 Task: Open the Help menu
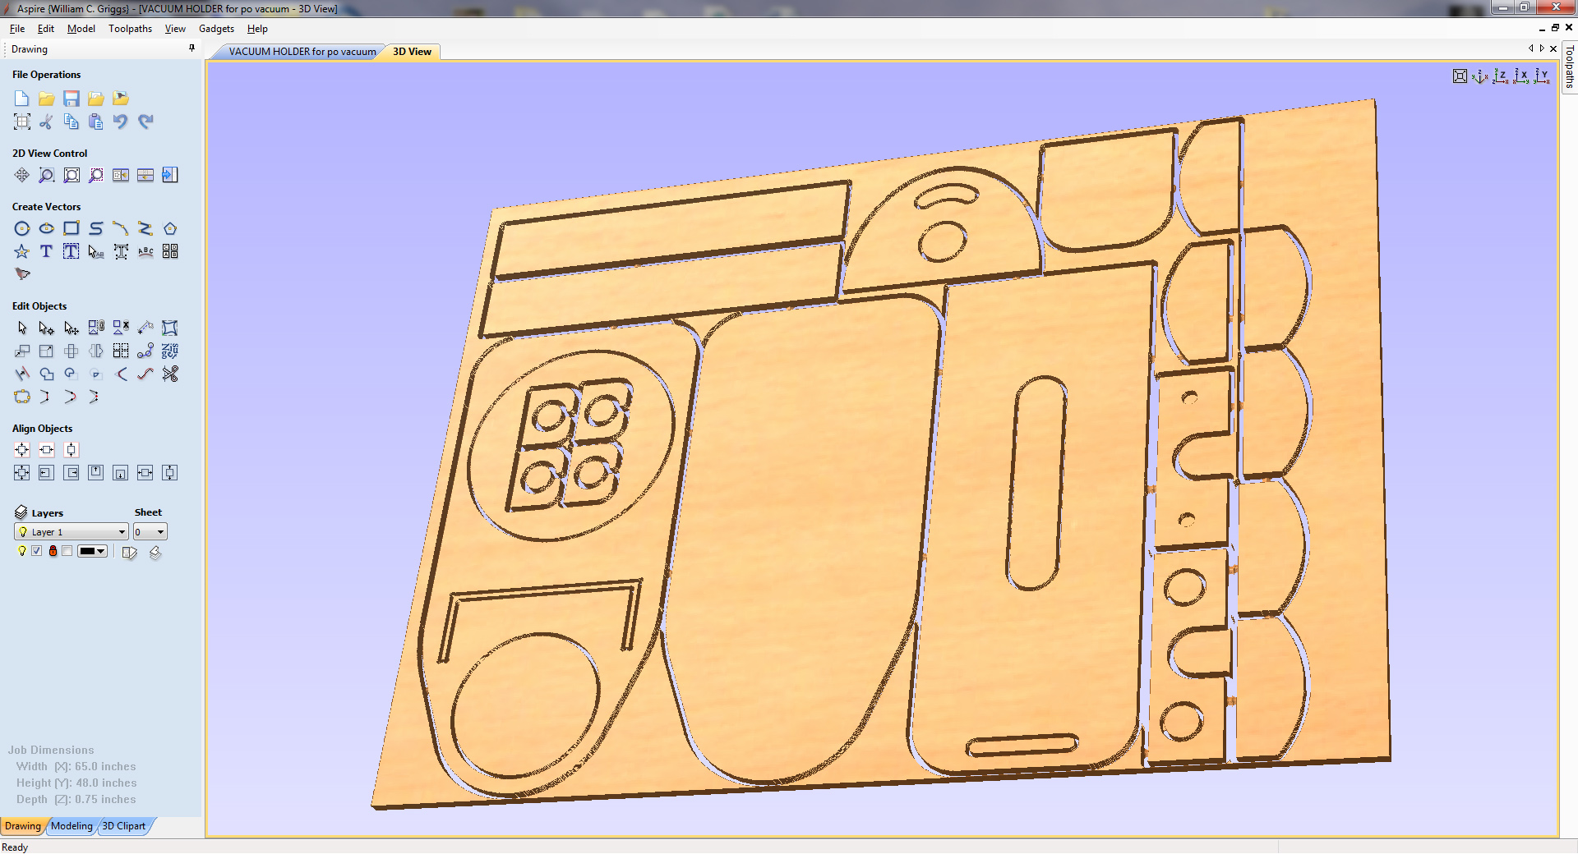pos(257,29)
